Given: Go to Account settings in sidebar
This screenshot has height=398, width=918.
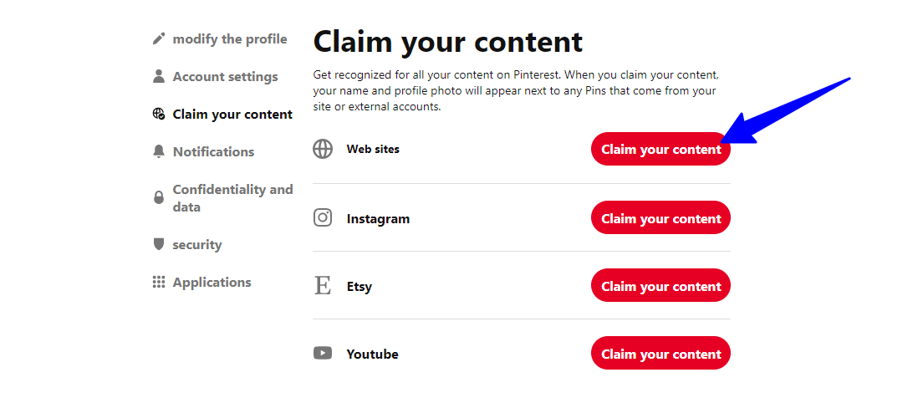Looking at the screenshot, I should point(226,77).
